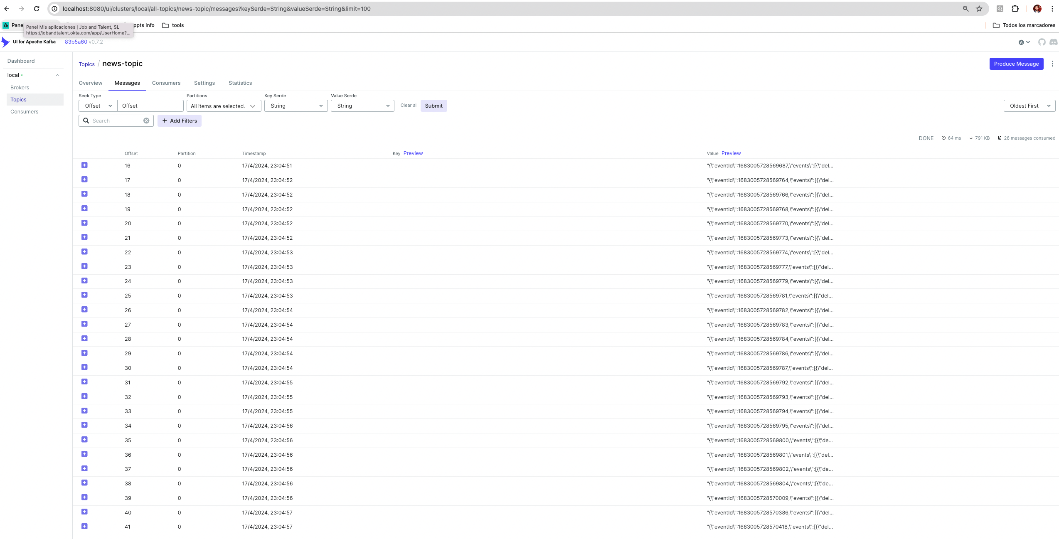Expand message row with offset 20
The width and height of the screenshot is (1059, 539).
click(84, 223)
